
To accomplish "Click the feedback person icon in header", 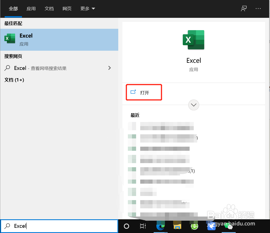I will tap(244, 8).
